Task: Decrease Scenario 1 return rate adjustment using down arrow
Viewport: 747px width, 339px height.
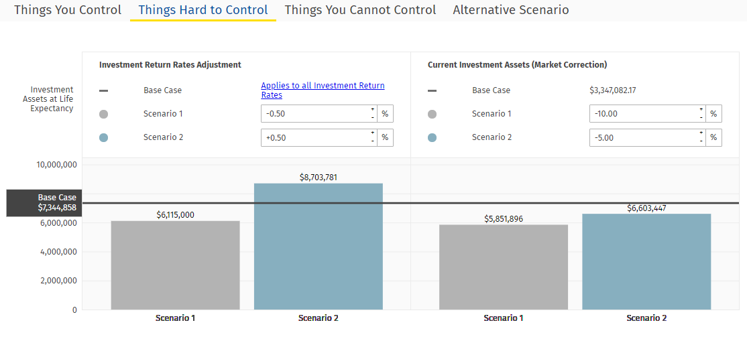Action: [372, 118]
